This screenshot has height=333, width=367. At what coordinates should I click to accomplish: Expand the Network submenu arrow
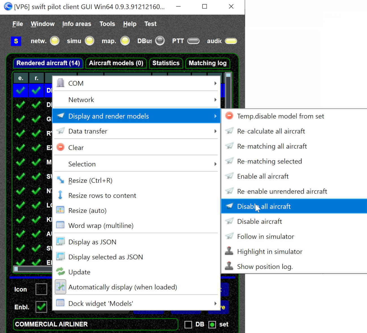[x=215, y=100]
